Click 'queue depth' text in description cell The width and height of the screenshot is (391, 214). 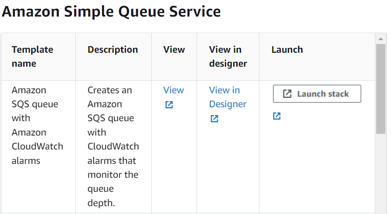pos(101,196)
